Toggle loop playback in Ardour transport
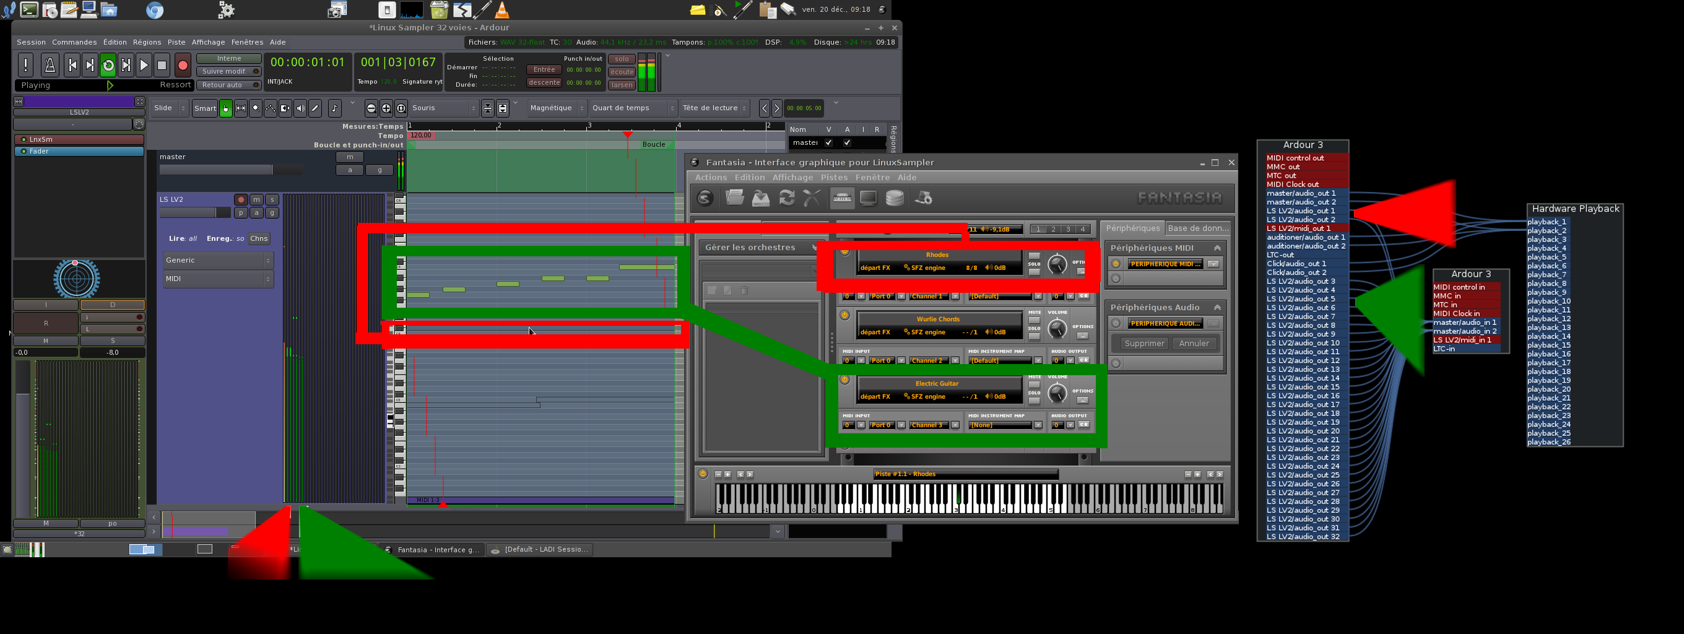The height and width of the screenshot is (634, 1684). (108, 65)
